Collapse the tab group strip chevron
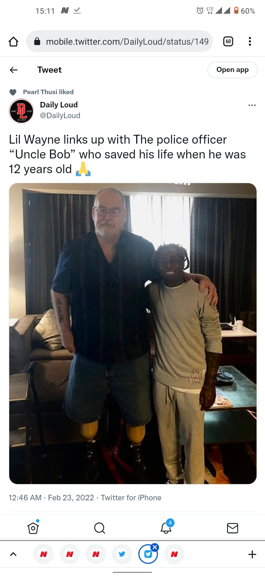This screenshot has width=265, height=576. click(13, 554)
